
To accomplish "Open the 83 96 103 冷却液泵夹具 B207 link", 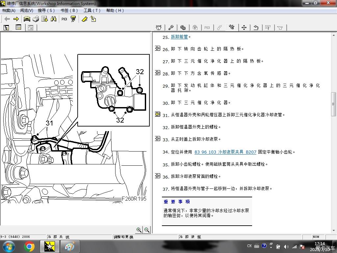I will (x=225, y=152).
